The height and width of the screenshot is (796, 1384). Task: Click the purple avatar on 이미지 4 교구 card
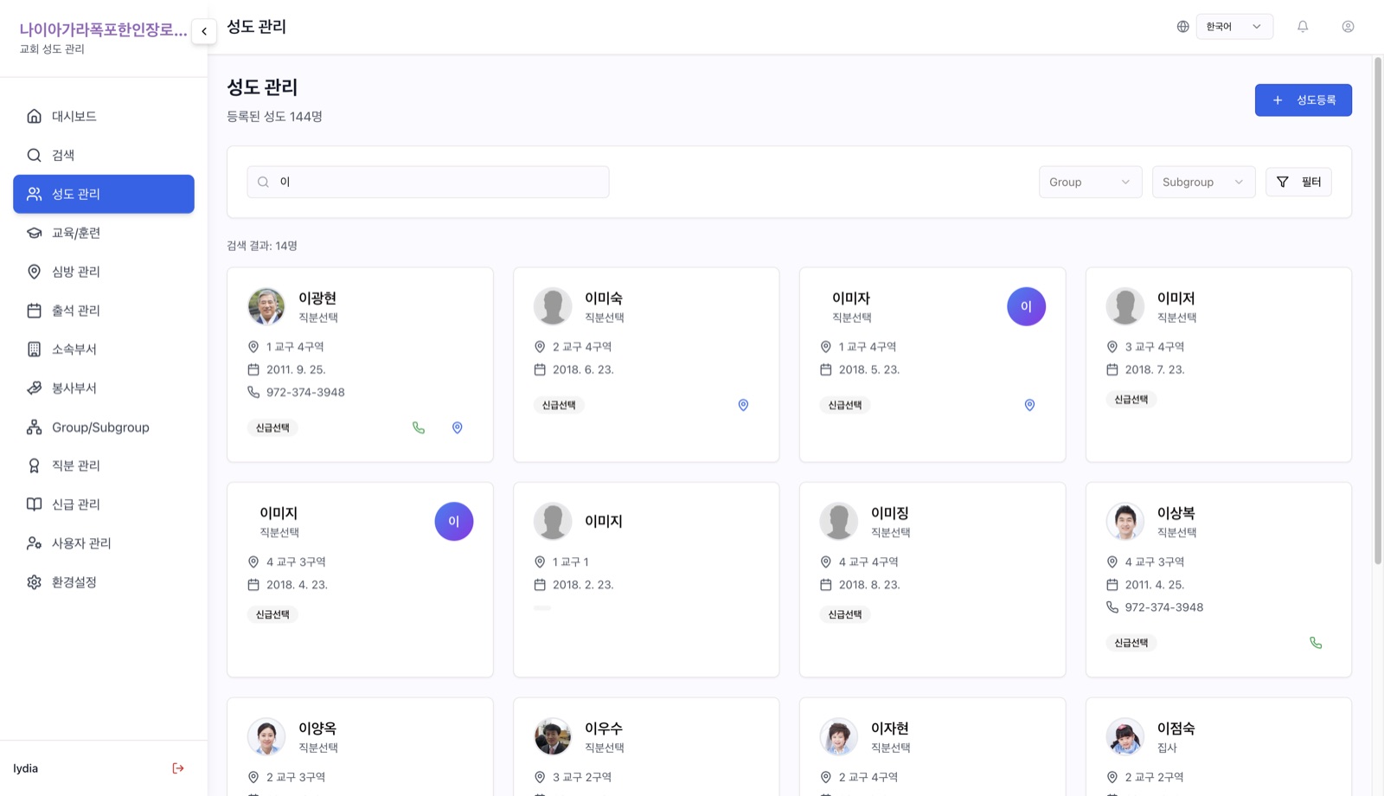point(453,522)
